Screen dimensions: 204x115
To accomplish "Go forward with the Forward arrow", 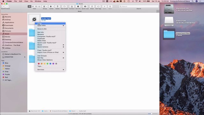I will click(x=7, y=6).
